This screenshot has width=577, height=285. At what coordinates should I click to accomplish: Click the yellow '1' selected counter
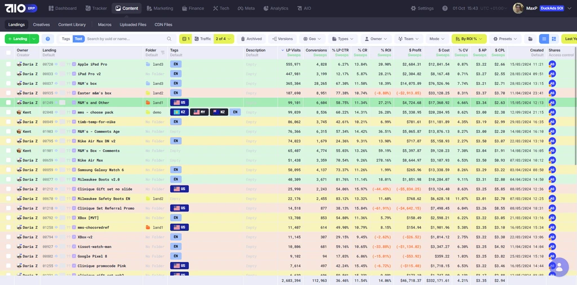(185, 39)
